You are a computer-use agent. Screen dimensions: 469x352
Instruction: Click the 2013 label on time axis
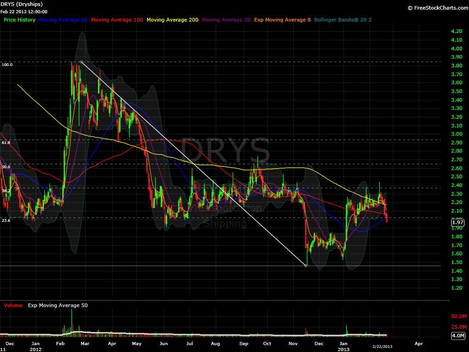[x=343, y=349]
